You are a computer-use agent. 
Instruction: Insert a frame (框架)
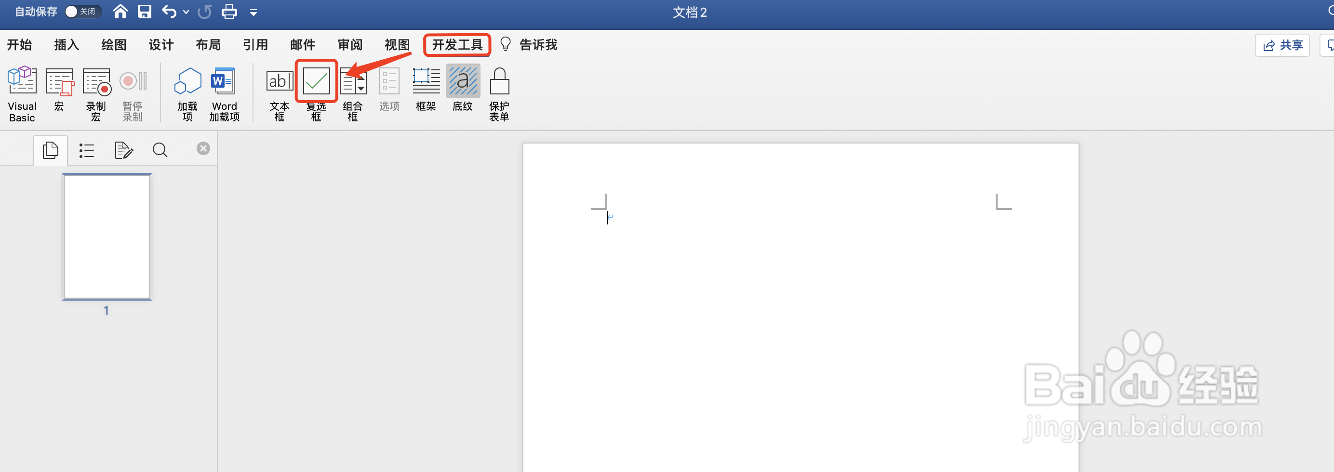(426, 89)
